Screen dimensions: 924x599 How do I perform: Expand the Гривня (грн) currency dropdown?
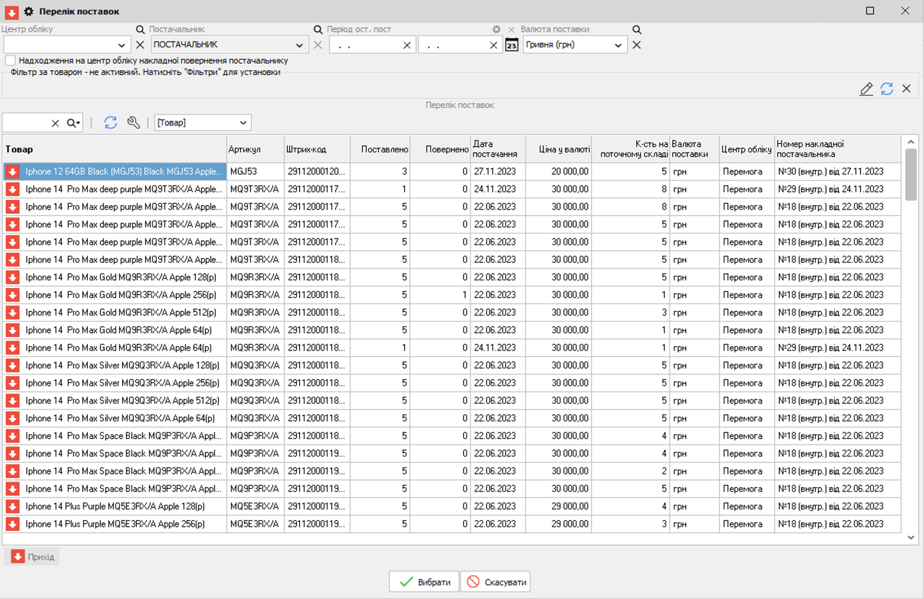pos(618,45)
